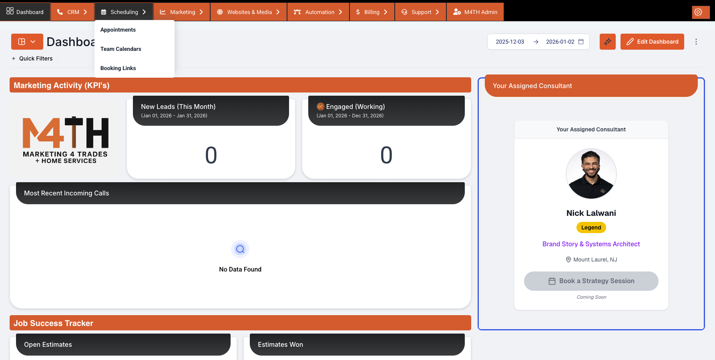Click the plus icon for Quick Filters

pos(14,58)
